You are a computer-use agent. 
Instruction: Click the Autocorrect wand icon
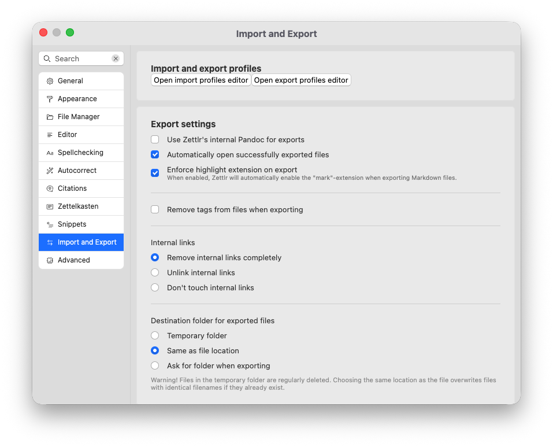[x=50, y=170]
